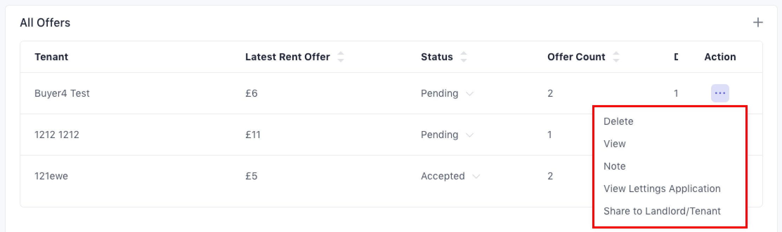Sort by Offer Count column arrows

pyautogui.click(x=616, y=57)
